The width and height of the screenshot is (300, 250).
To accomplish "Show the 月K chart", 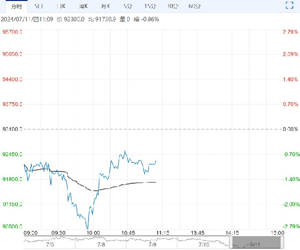I will [105, 6].
